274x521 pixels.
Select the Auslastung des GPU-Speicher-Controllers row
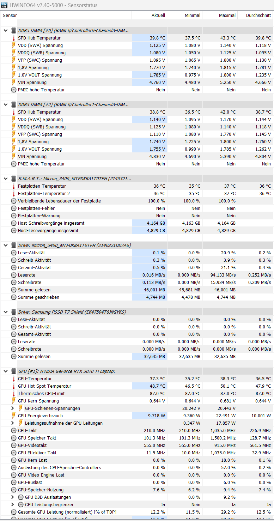137,468
